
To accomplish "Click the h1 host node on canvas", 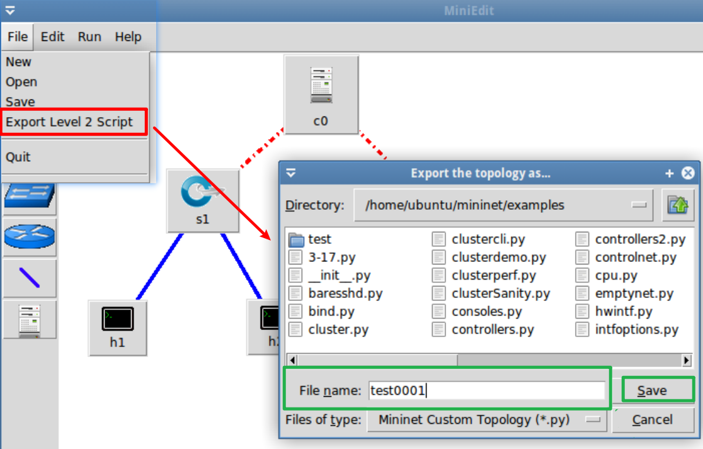I will click(x=117, y=328).
